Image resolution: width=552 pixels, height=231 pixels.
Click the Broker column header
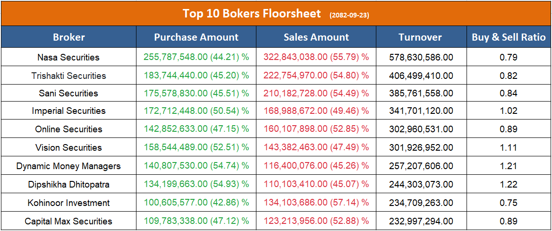coord(69,37)
